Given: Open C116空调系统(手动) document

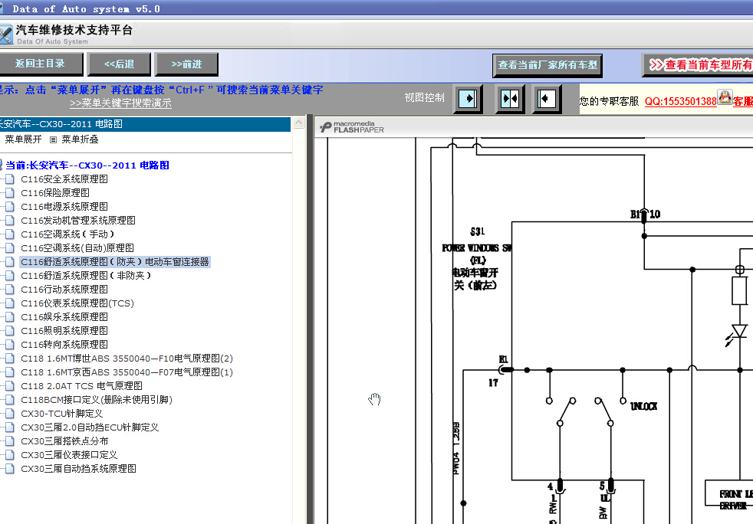Looking at the screenshot, I should 67,234.
